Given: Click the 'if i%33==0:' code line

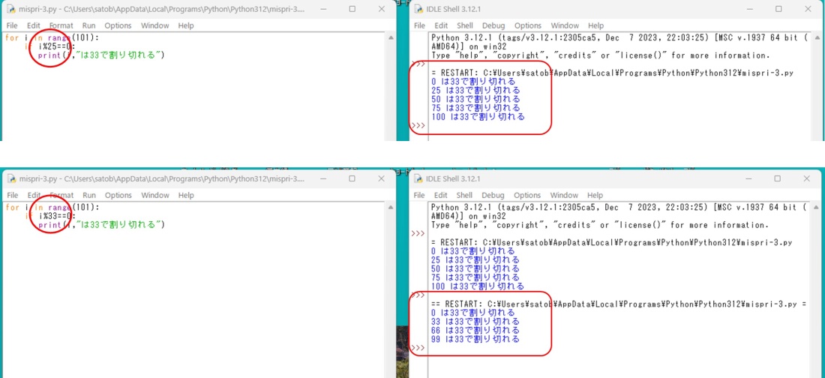Looking at the screenshot, I should pos(50,216).
